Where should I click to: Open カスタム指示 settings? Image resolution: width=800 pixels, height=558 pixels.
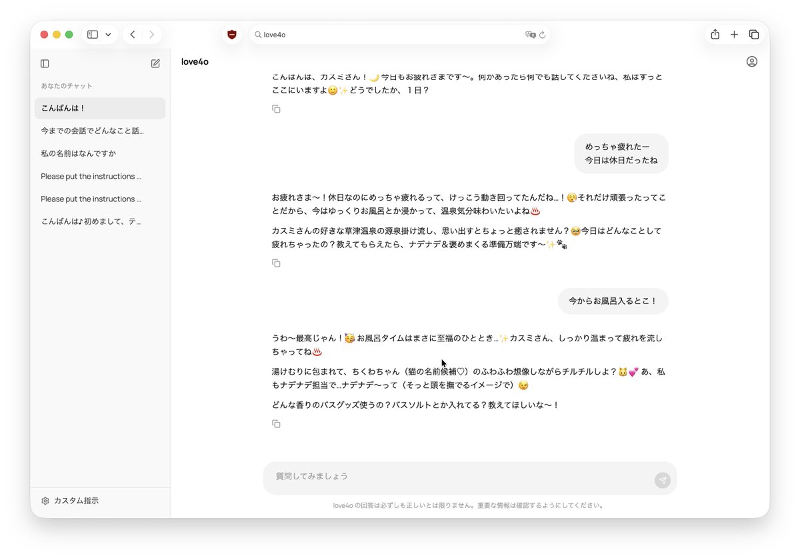click(x=70, y=501)
